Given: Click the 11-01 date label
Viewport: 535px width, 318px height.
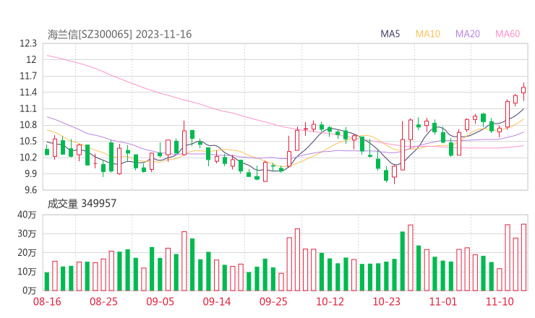Looking at the screenshot, I should [x=443, y=301].
